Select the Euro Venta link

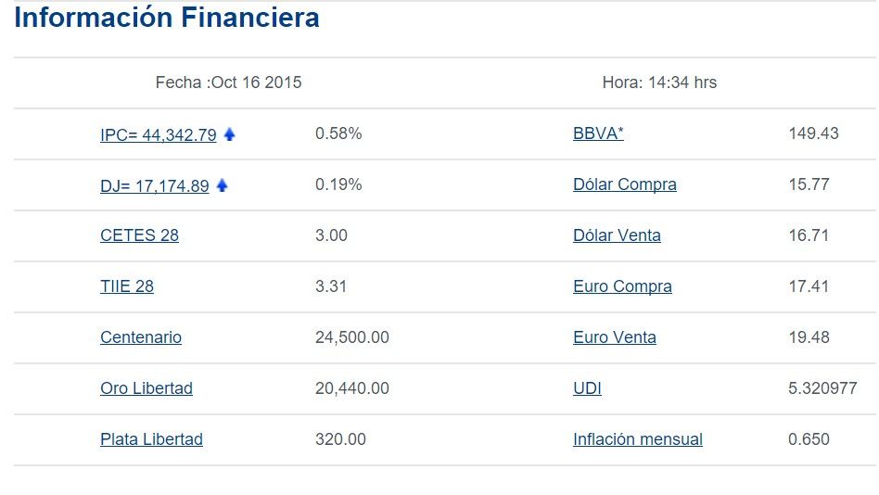point(614,337)
